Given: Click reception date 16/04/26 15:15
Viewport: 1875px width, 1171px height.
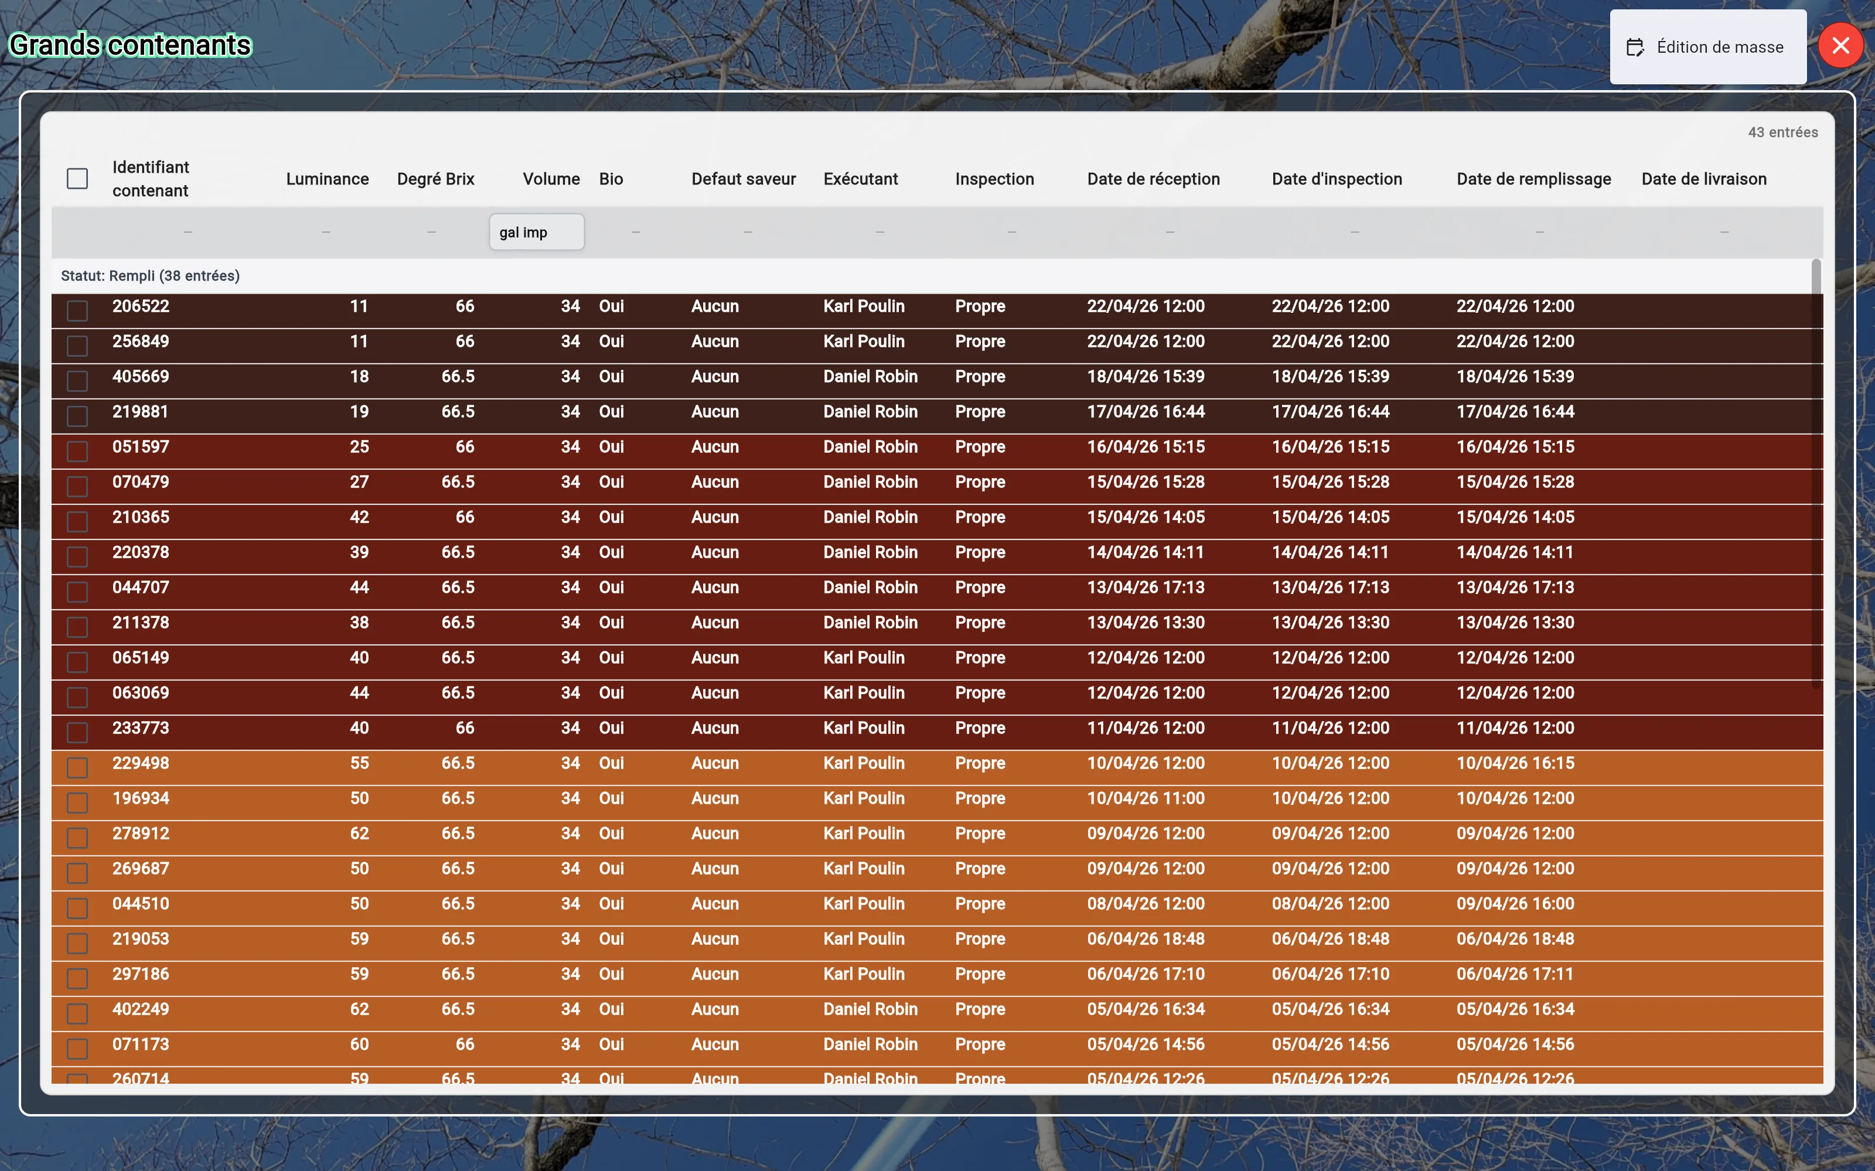Looking at the screenshot, I should [1146, 447].
